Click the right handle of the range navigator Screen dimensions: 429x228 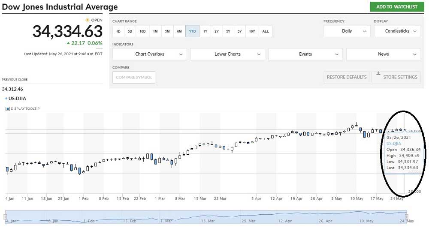pos(407,217)
